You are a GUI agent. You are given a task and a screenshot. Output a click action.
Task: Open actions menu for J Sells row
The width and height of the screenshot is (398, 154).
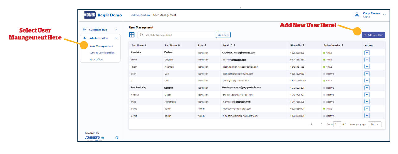point(367,81)
